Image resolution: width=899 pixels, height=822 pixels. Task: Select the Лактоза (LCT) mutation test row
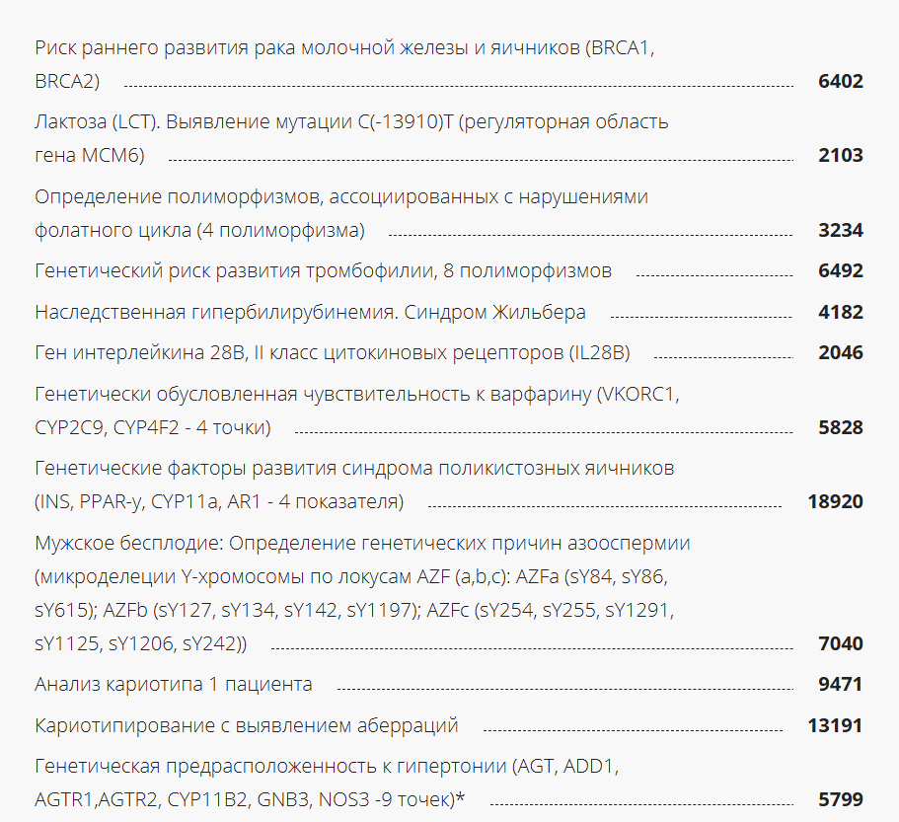[x=350, y=122]
